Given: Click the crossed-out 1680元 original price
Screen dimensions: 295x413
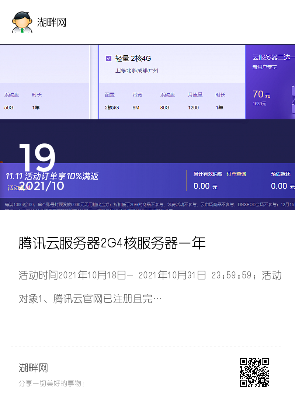Looking at the screenshot, I should [260, 104].
